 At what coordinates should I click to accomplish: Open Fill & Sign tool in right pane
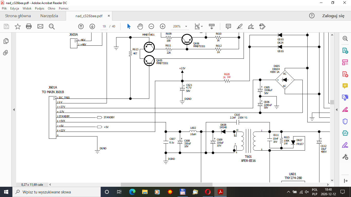(345, 145)
